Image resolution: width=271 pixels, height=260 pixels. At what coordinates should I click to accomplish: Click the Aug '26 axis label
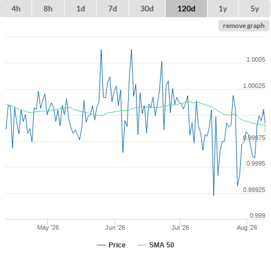pos(247,227)
